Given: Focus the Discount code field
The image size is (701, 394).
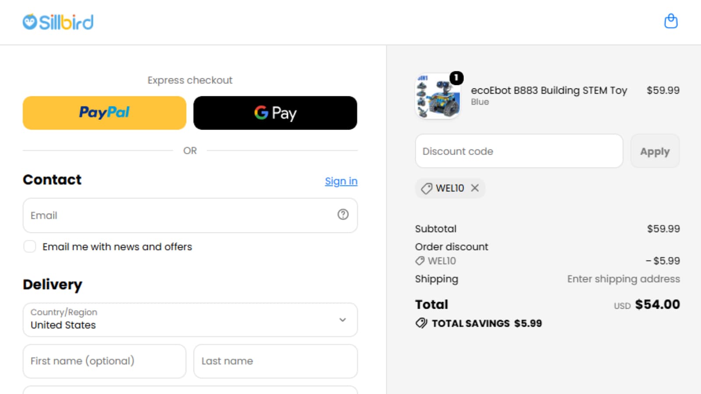Looking at the screenshot, I should (519, 151).
